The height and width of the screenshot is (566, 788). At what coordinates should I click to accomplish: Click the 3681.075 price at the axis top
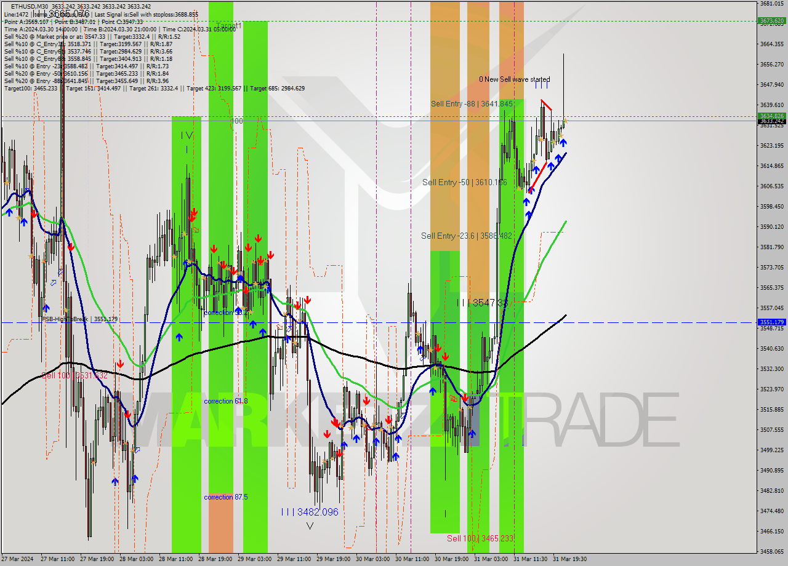tap(771, 3)
